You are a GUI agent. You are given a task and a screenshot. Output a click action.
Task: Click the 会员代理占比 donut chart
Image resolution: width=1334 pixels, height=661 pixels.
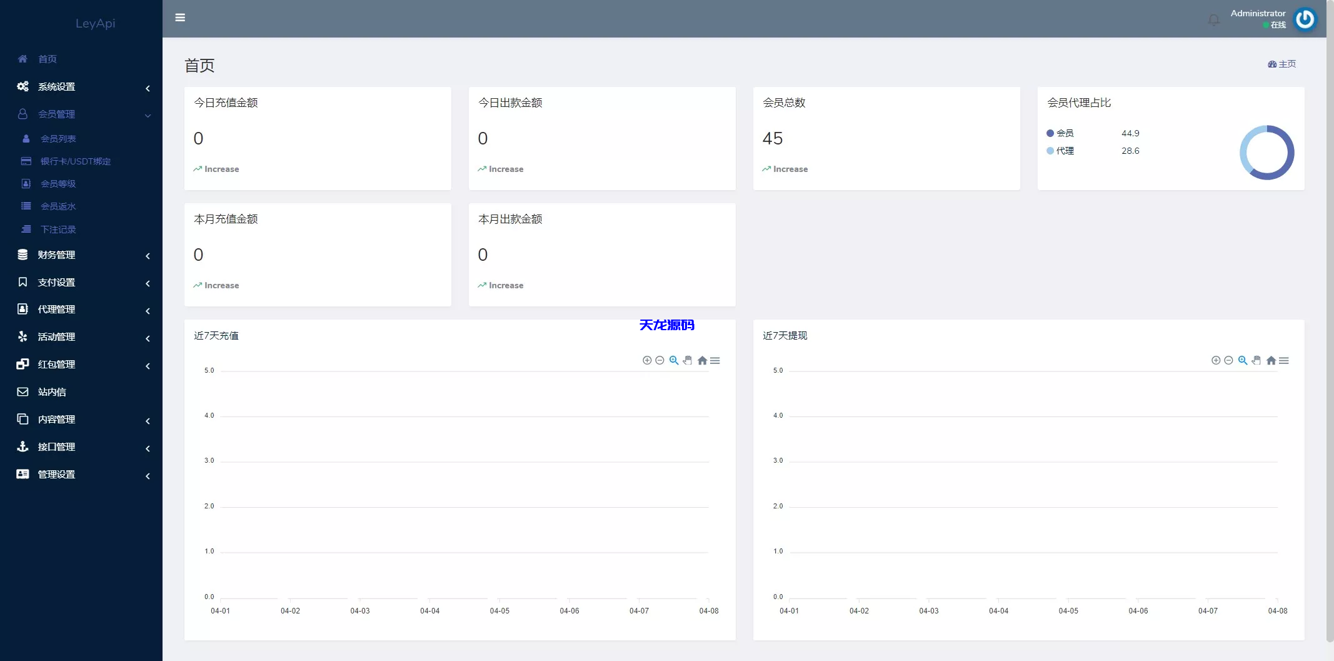click(1266, 152)
